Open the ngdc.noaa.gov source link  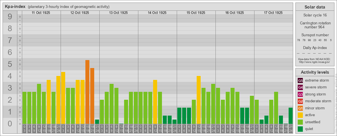click(315, 62)
